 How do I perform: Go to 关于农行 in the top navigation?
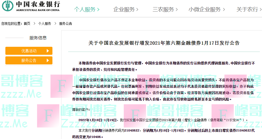247,10
